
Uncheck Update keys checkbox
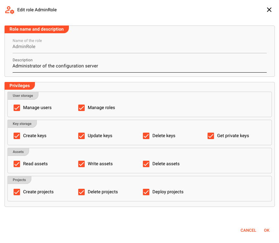click(x=81, y=136)
